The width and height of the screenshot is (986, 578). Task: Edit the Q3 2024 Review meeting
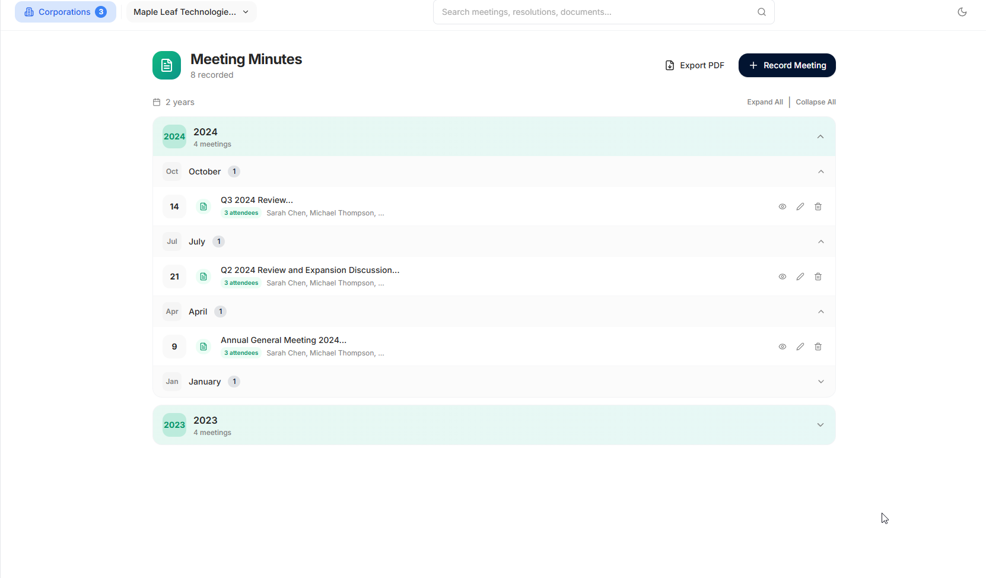point(800,207)
